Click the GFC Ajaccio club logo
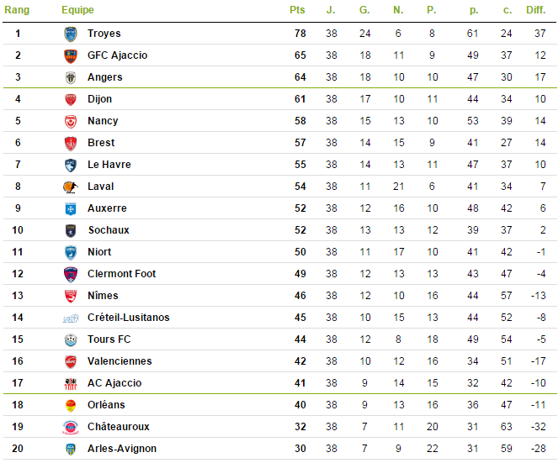 pyautogui.click(x=71, y=55)
